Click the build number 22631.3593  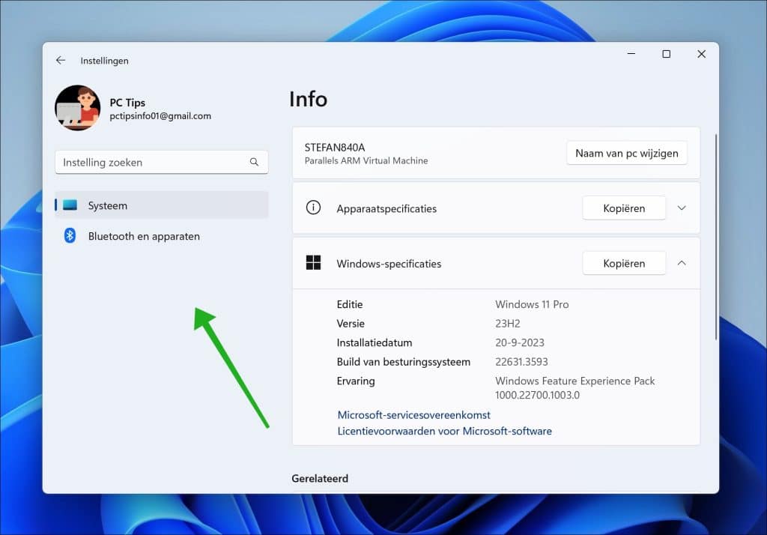pos(521,361)
